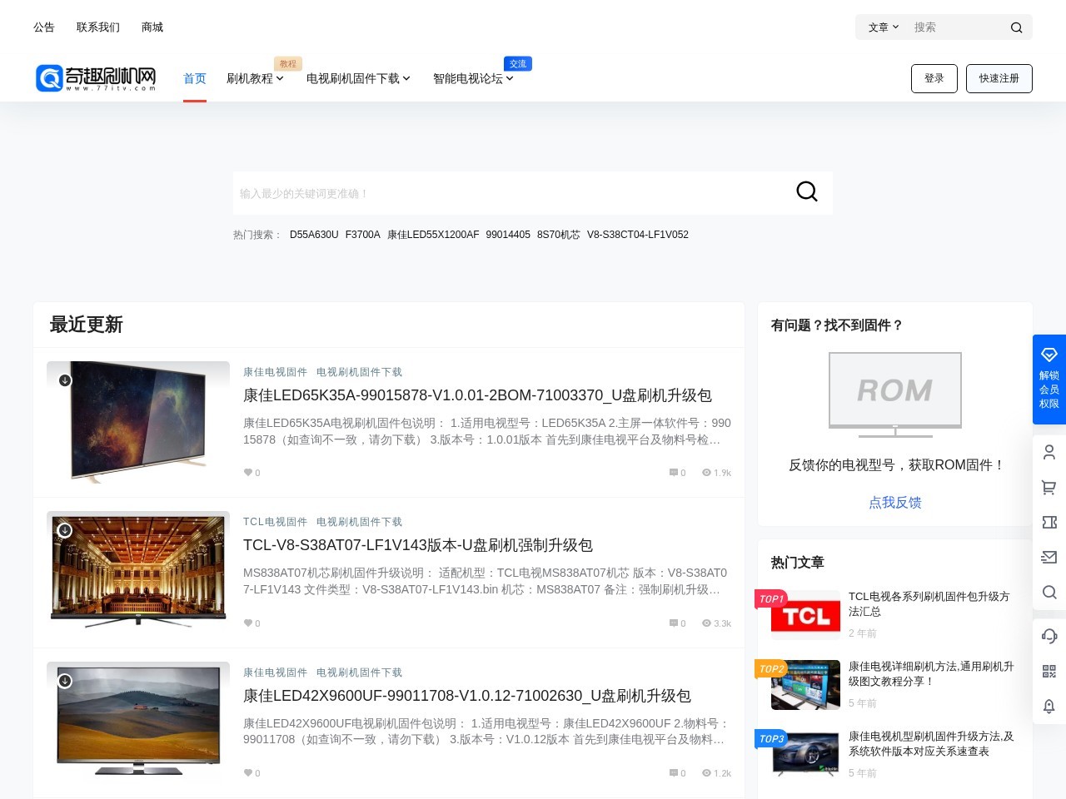This screenshot has height=799, width=1066.
Task: Like the 康佳LED65K35A post heart icon
Action: pos(247,473)
